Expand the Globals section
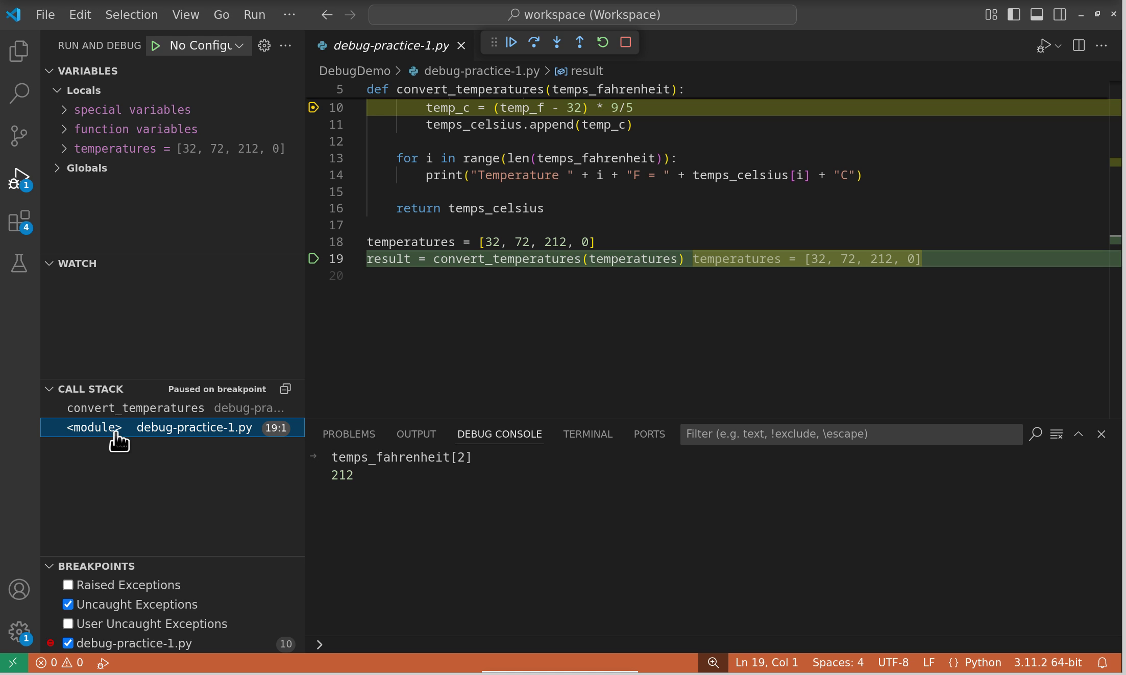1126x675 pixels. click(x=57, y=168)
